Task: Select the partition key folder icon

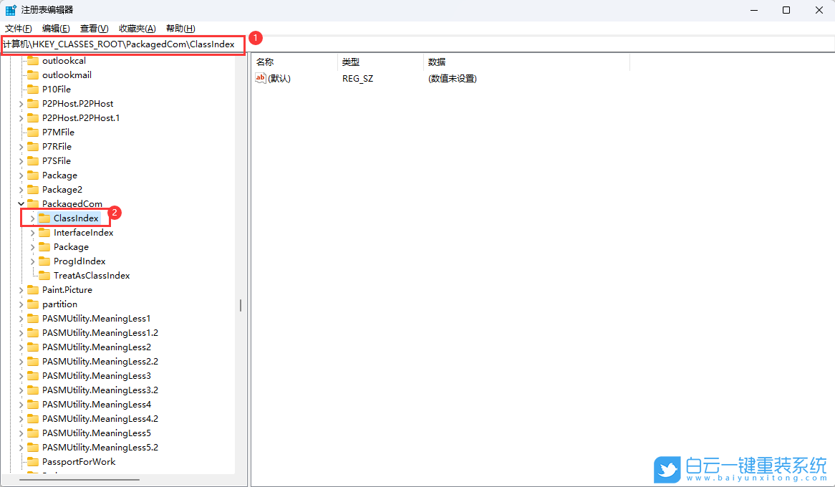Action: tap(34, 304)
